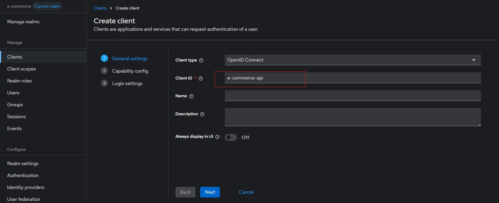Click step 3 circle in wizard
This screenshot has height=203, width=499.
[104, 83]
